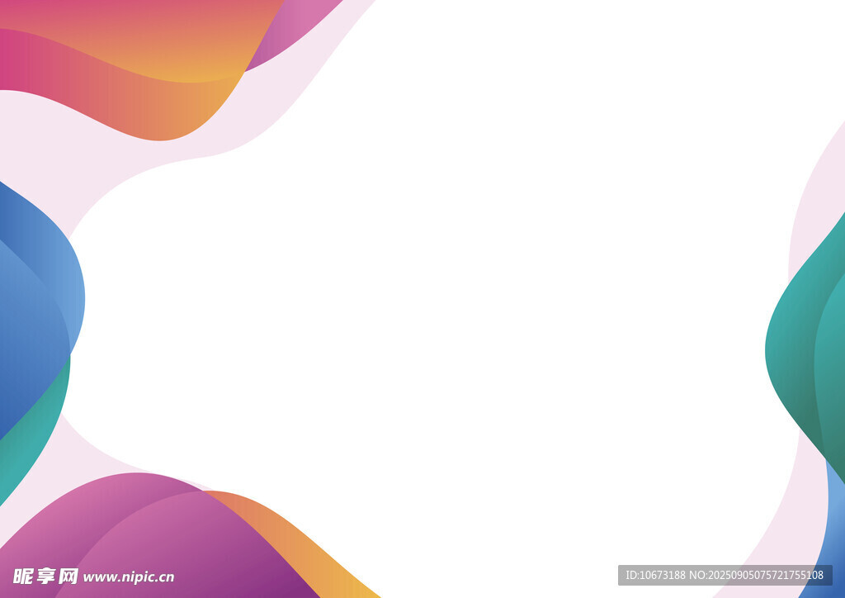Open the www.nipic.cn watermark link

[x=129, y=577]
